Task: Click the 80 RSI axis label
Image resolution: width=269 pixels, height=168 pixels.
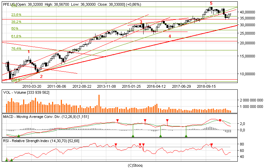Action: point(242,144)
